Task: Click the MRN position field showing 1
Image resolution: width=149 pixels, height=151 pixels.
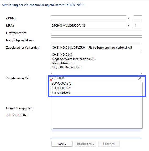Action: 138,26
